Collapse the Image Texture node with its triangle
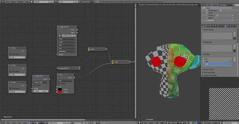 point(58,27)
